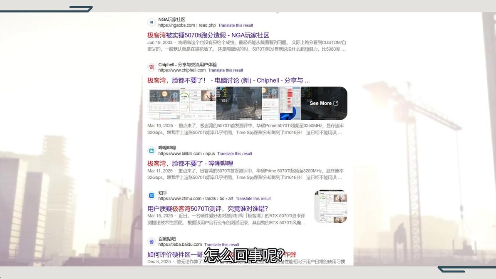Image resolution: width=496 pixels, height=279 pixels.
Task: Click the NGA玩家社区 site name
Action: coord(172,20)
